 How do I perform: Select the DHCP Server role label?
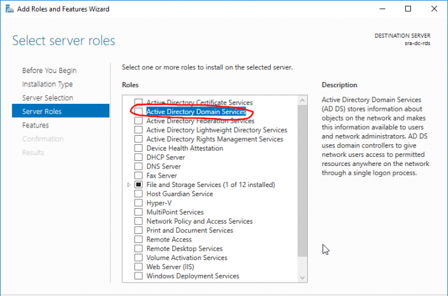pyautogui.click(x=166, y=158)
